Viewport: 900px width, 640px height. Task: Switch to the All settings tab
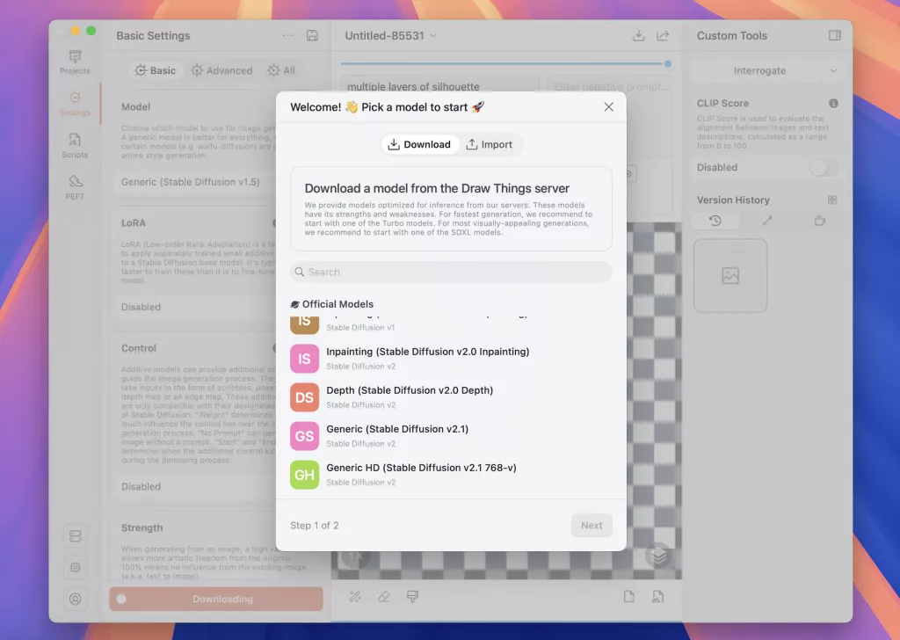tap(281, 70)
